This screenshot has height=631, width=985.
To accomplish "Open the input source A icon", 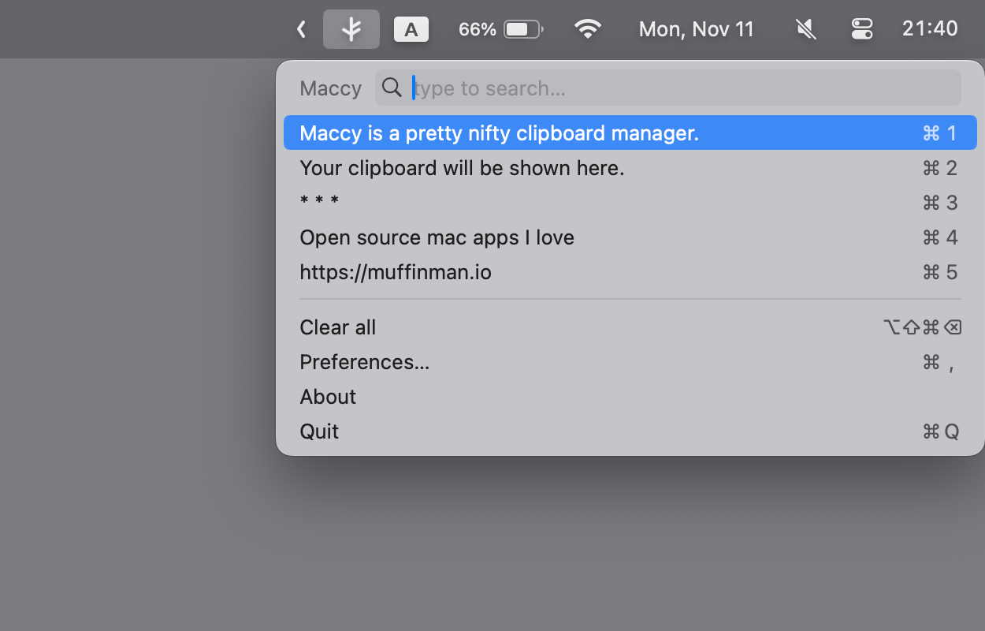I will (411, 30).
